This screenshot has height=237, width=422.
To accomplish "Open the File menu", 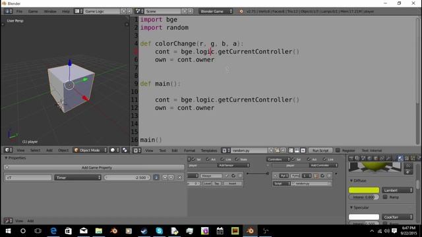I will [19, 11].
